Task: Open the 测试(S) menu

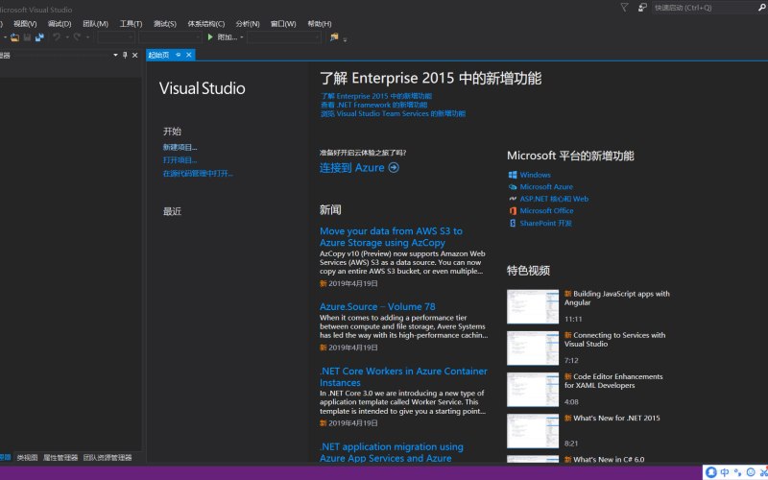Action: 165,23
